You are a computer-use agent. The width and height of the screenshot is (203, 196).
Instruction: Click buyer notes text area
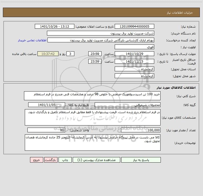(x=93, y=143)
